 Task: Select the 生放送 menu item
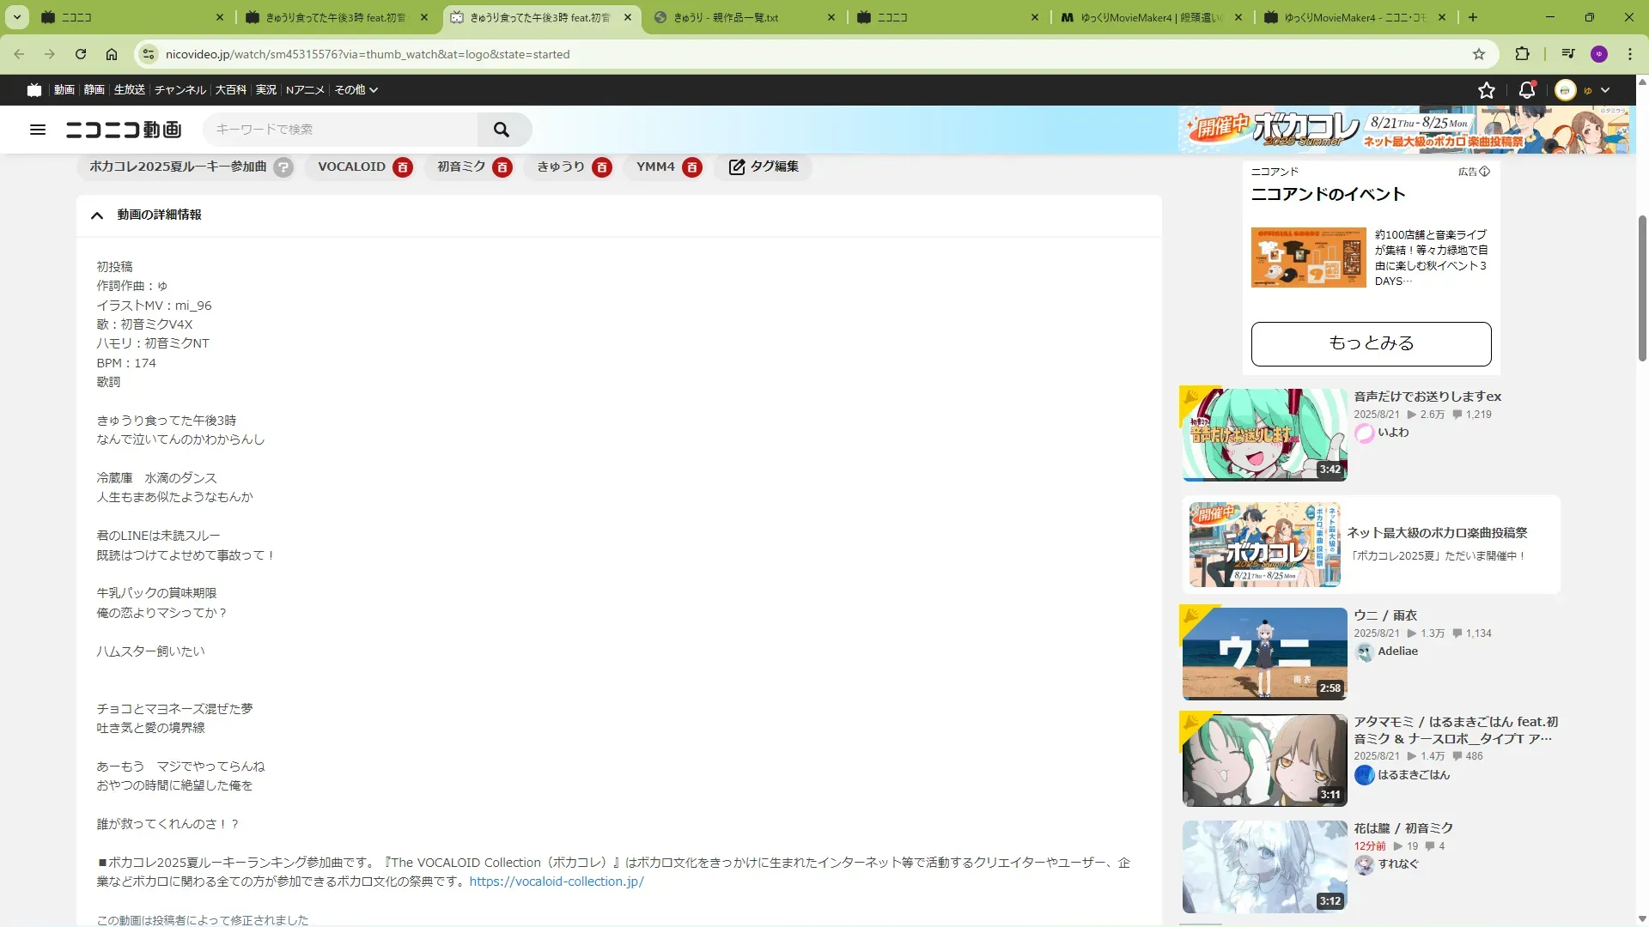pos(130,90)
